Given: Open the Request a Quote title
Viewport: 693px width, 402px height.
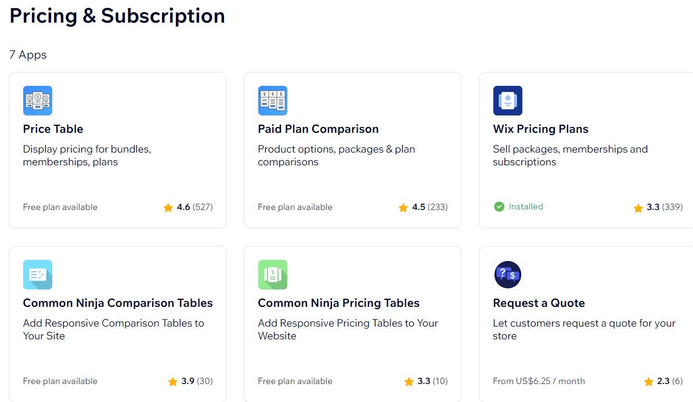Looking at the screenshot, I should coord(539,303).
